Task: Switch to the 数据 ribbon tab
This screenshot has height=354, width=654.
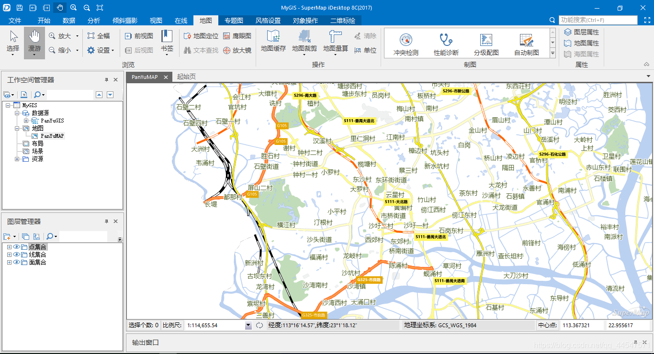Action: (x=69, y=21)
